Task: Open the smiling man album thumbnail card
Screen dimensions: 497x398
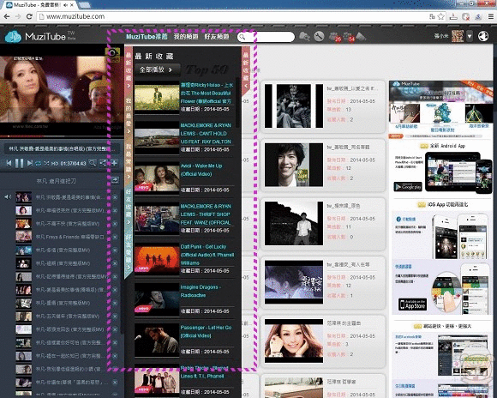Action: tap(294, 165)
